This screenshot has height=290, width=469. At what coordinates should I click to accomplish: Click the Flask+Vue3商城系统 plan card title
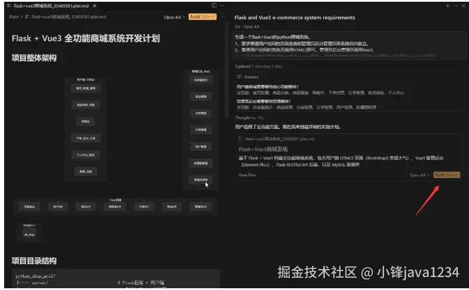click(263, 149)
